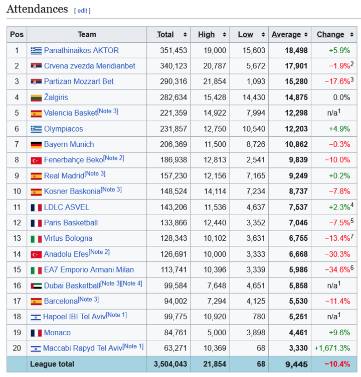
Task: Sort table by Total column arrows
Action: [185, 35]
